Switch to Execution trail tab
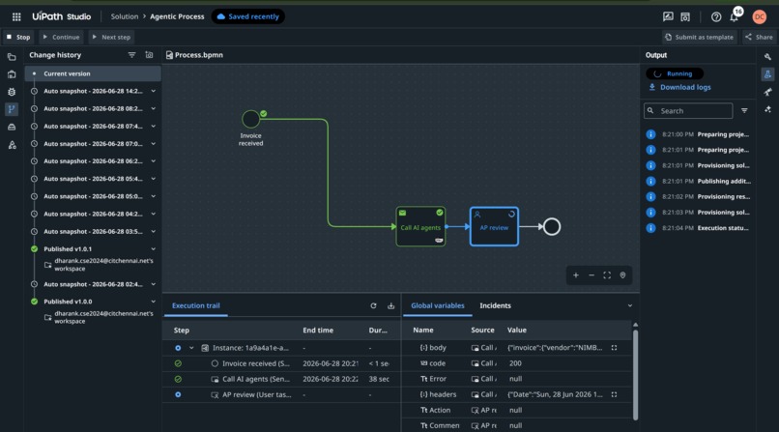Image resolution: width=779 pixels, height=432 pixels. 196,305
